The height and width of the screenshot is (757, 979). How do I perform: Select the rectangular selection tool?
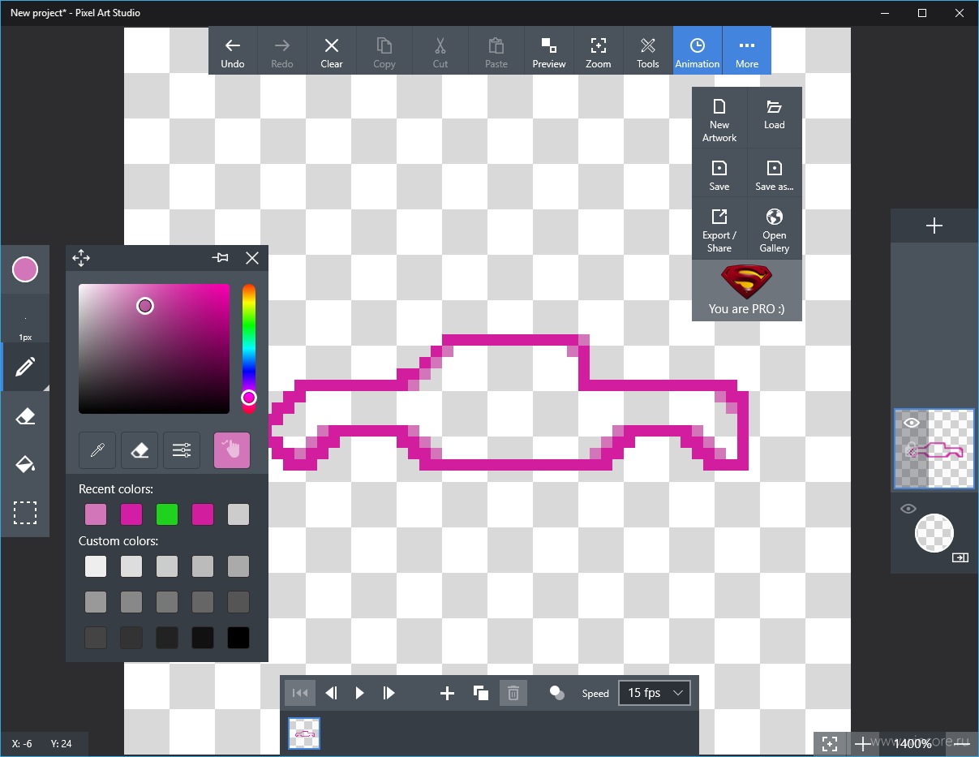[x=24, y=514]
